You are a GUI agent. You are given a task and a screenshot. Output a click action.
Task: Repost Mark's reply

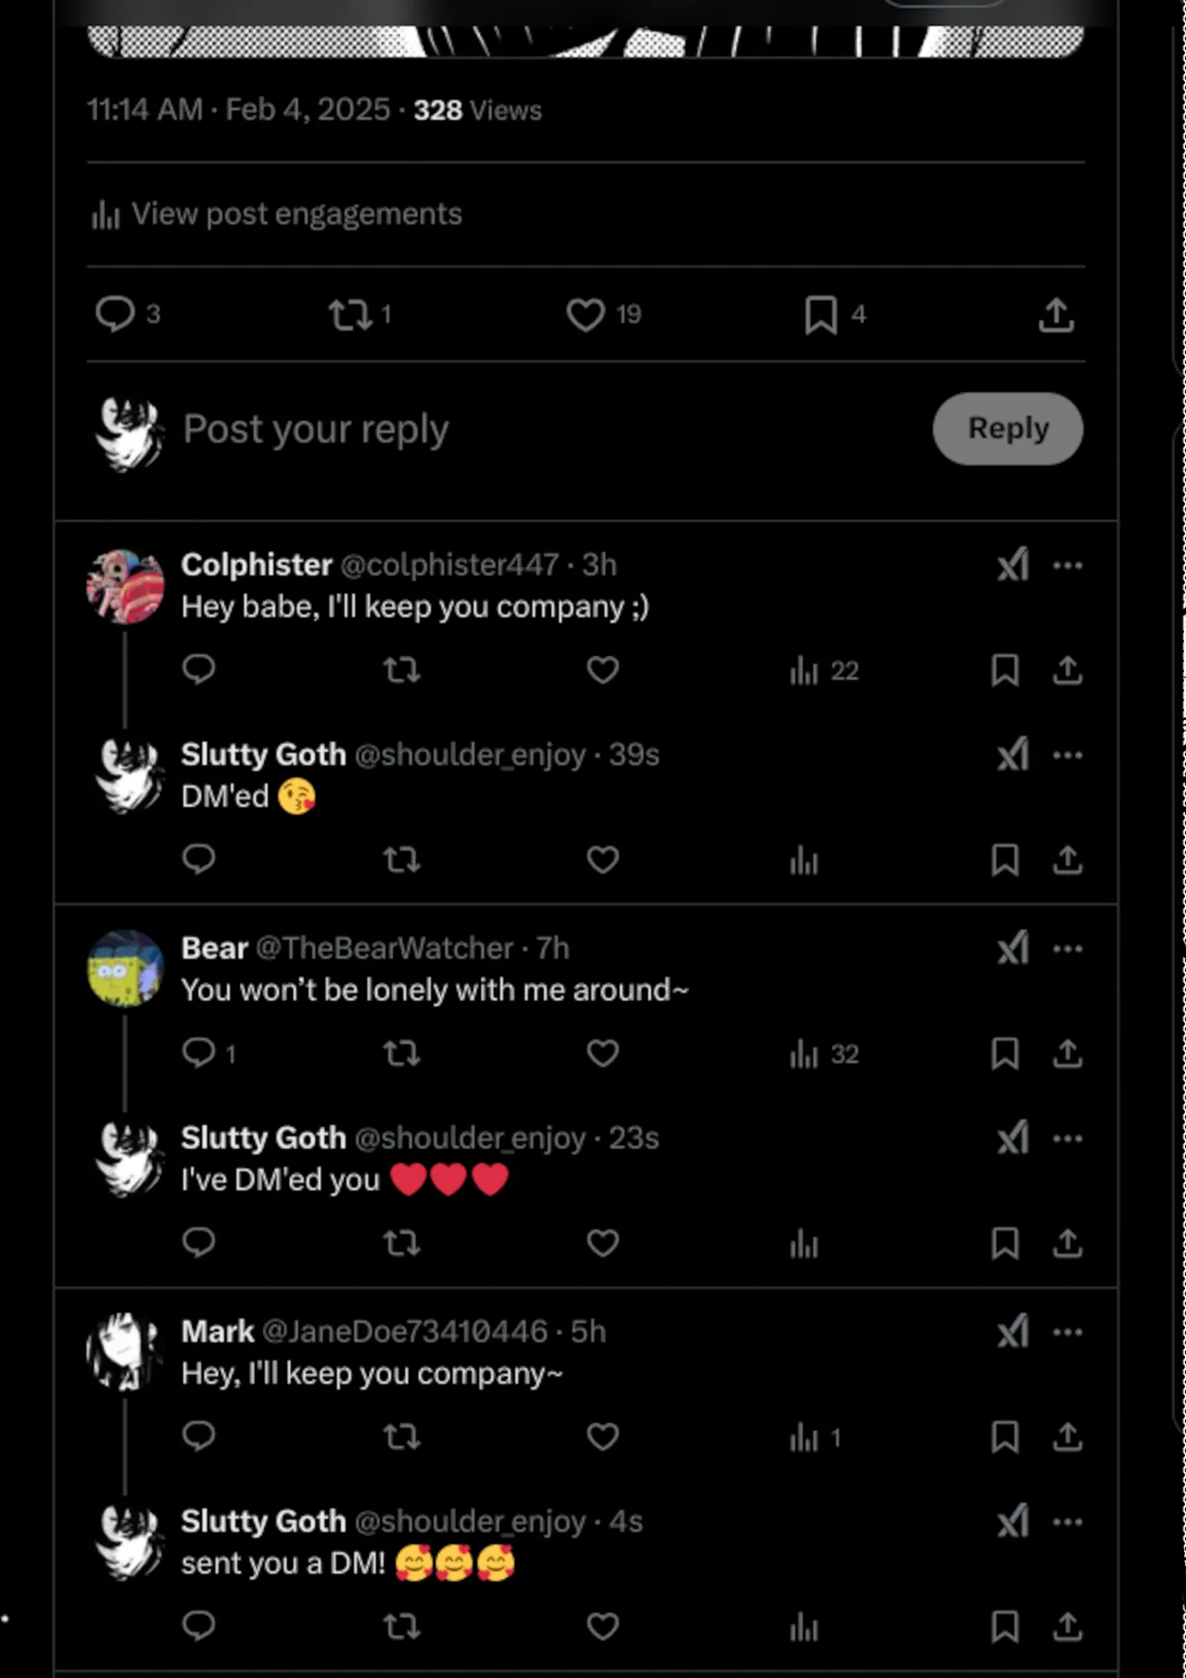pyautogui.click(x=401, y=1437)
